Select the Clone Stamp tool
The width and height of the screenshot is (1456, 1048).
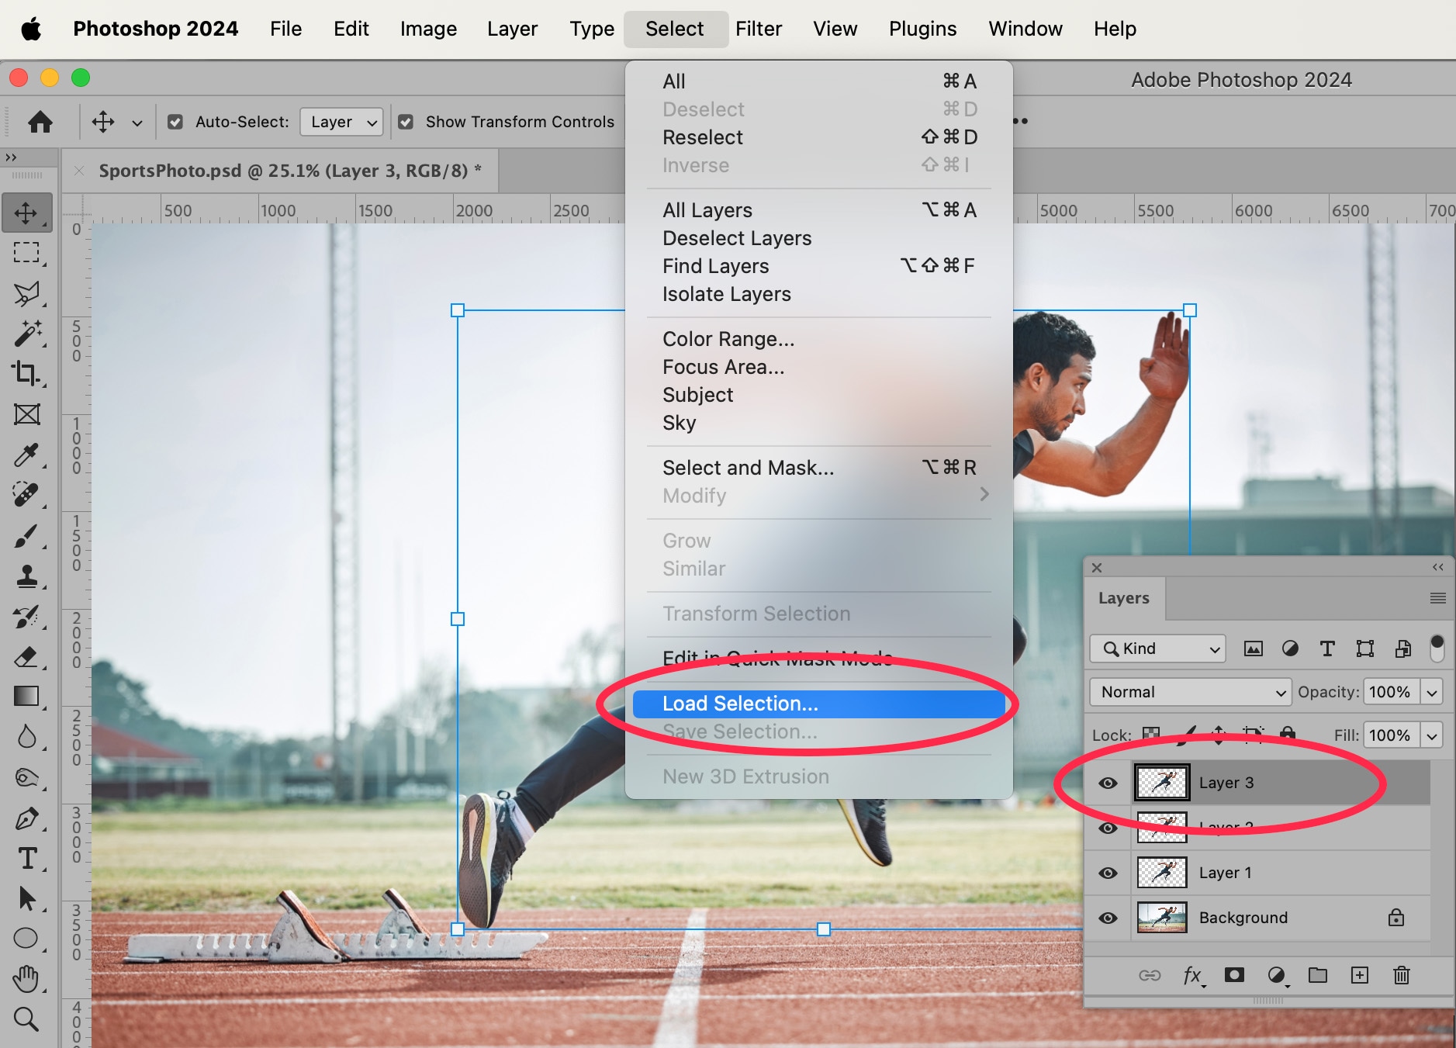pos(26,576)
